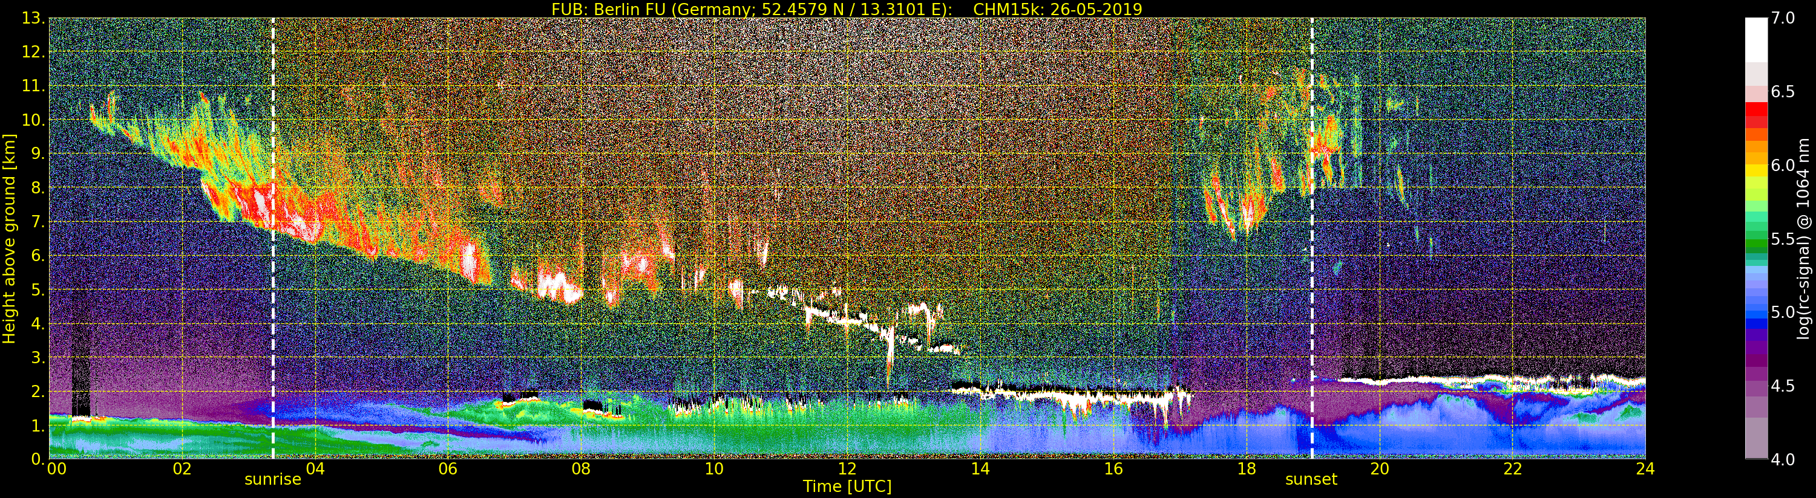Click the colorbar value '6.5'
The height and width of the screenshot is (498, 1816).
pos(1783,92)
